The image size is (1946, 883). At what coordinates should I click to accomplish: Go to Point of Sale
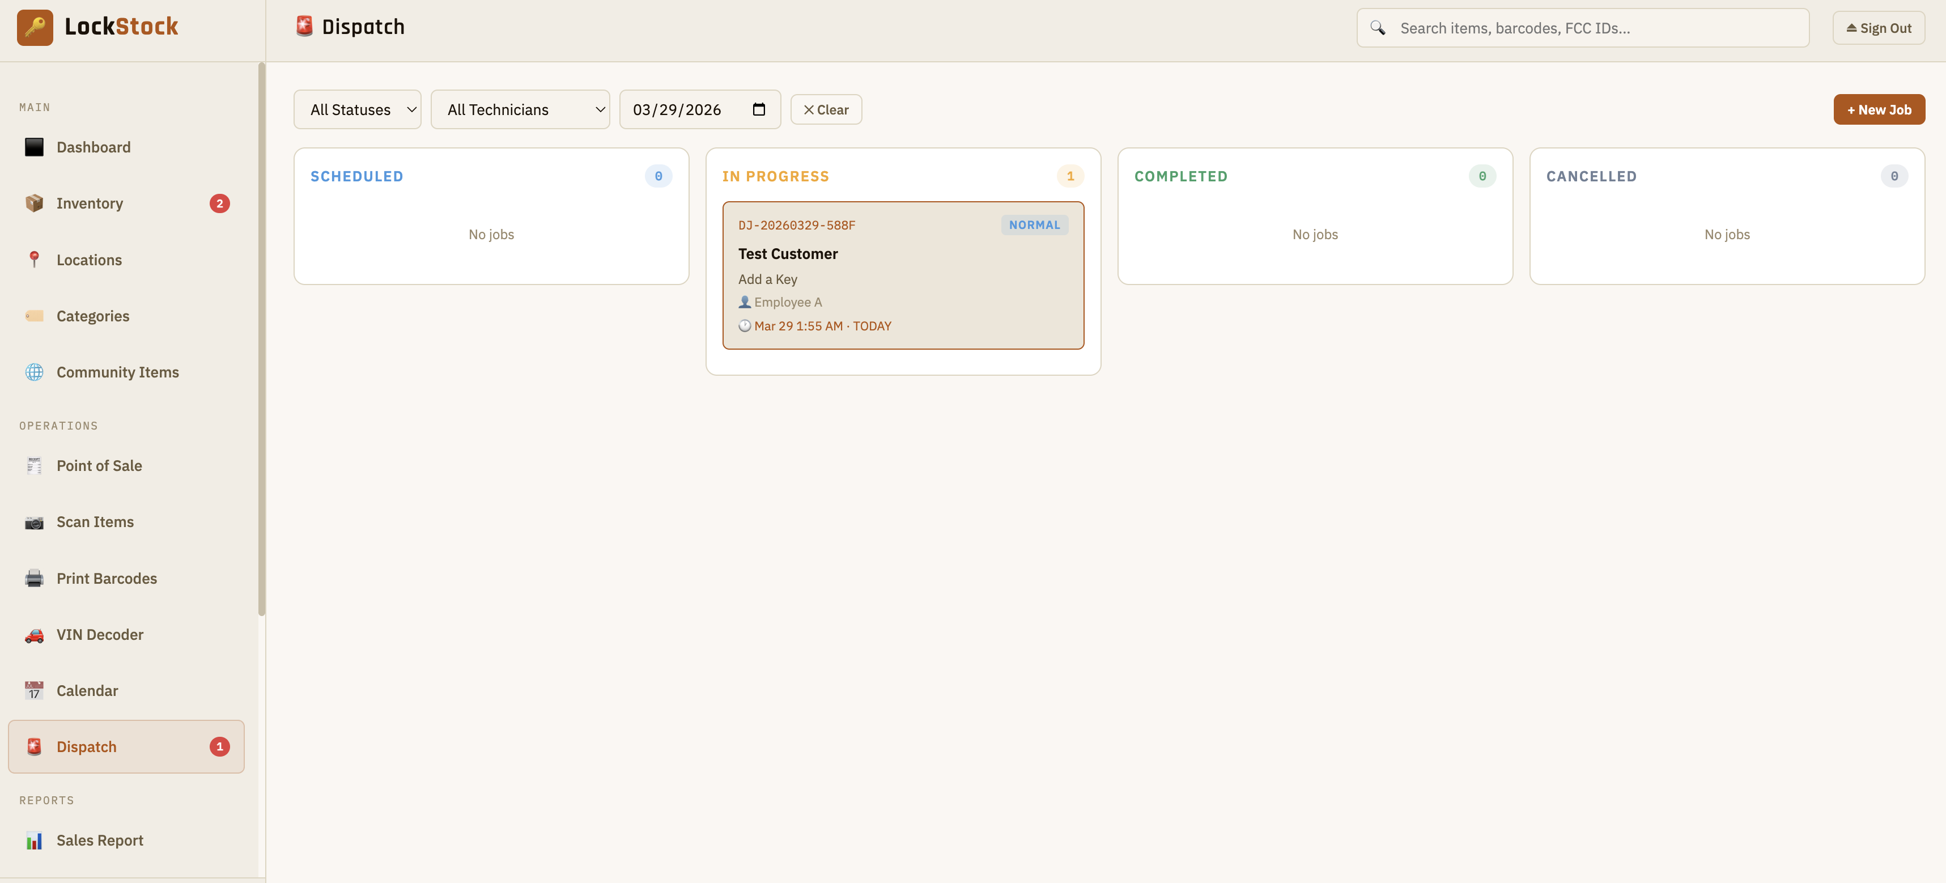[x=99, y=466]
